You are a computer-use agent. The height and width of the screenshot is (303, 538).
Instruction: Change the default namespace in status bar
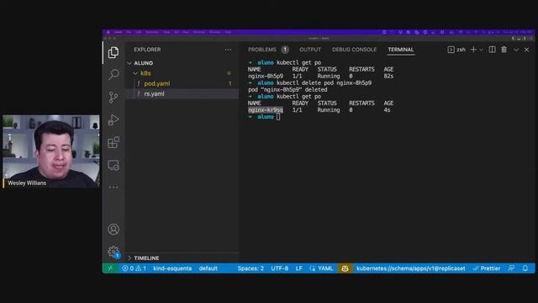[x=208, y=268]
